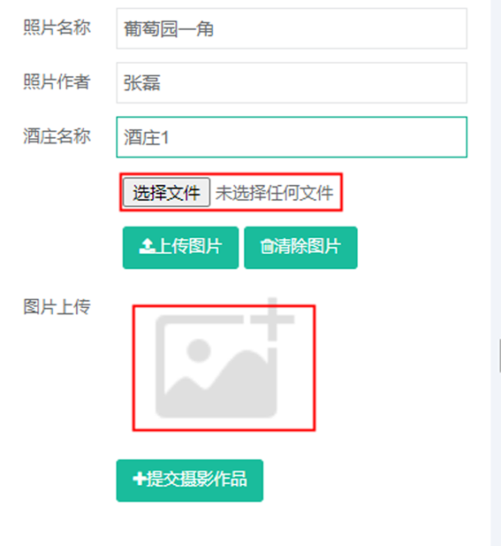Click the 未选择任何文件 status text
This screenshot has height=546, width=501.
[274, 193]
